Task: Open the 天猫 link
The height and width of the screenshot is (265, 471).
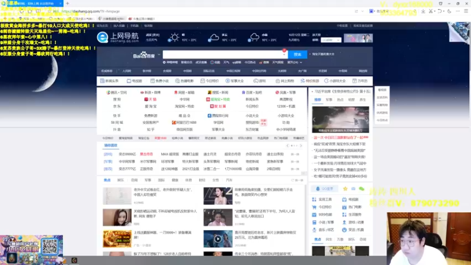Action: pyautogui.click(x=151, y=100)
